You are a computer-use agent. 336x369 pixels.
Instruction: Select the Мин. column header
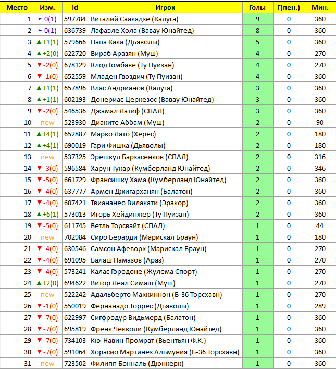[x=320, y=7]
